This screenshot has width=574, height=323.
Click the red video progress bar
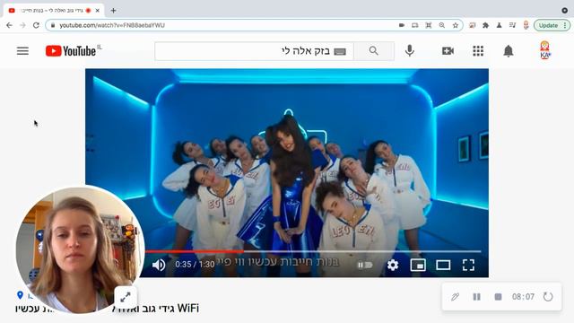[x=195, y=251]
